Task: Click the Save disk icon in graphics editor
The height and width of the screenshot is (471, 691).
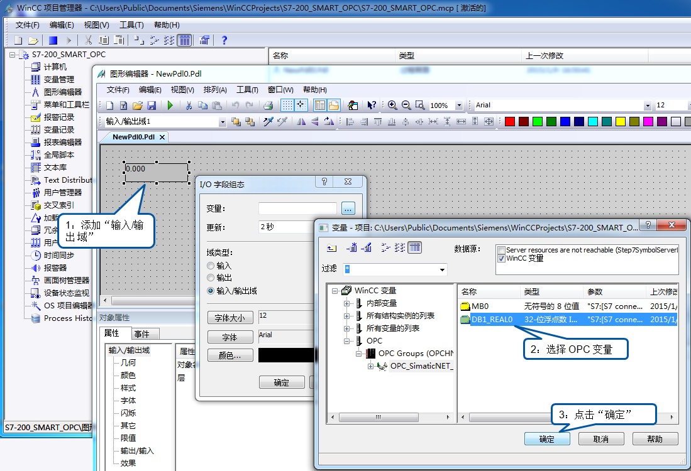Action: click(x=151, y=106)
